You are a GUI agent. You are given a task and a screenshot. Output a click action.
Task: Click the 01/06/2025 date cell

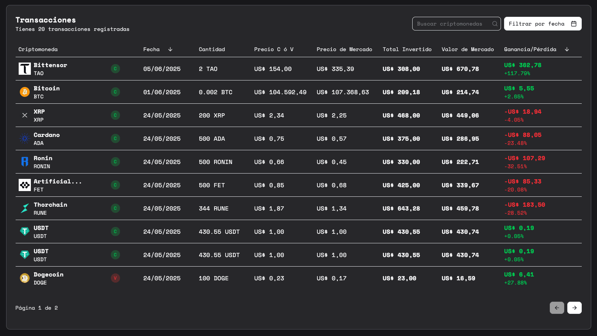click(162, 92)
